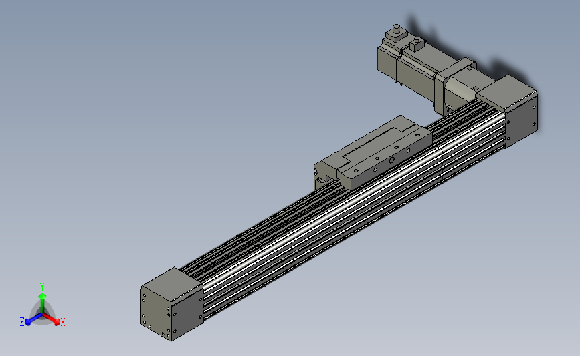This screenshot has width=580, height=356.
Task: Select the near end cap of the actuator
Action: (x=172, y=305)
